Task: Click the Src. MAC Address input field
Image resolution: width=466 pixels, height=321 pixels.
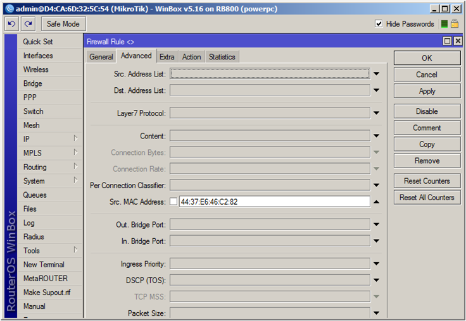Action: click(274, 202)
